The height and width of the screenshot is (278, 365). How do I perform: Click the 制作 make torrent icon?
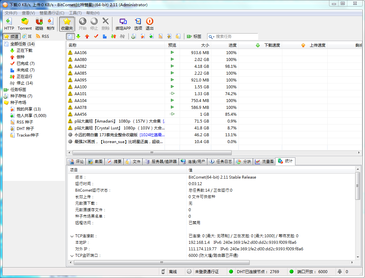click(51, 24)
